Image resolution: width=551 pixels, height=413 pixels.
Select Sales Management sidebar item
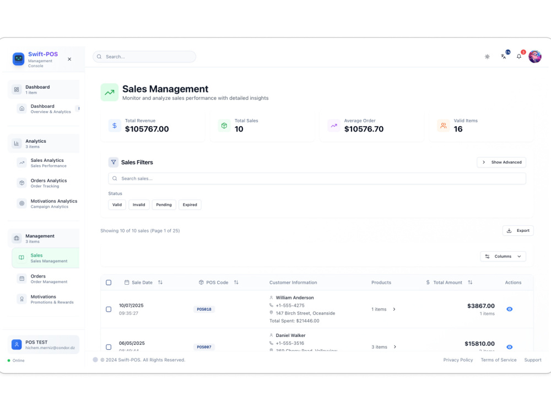[x=46, y=258]
